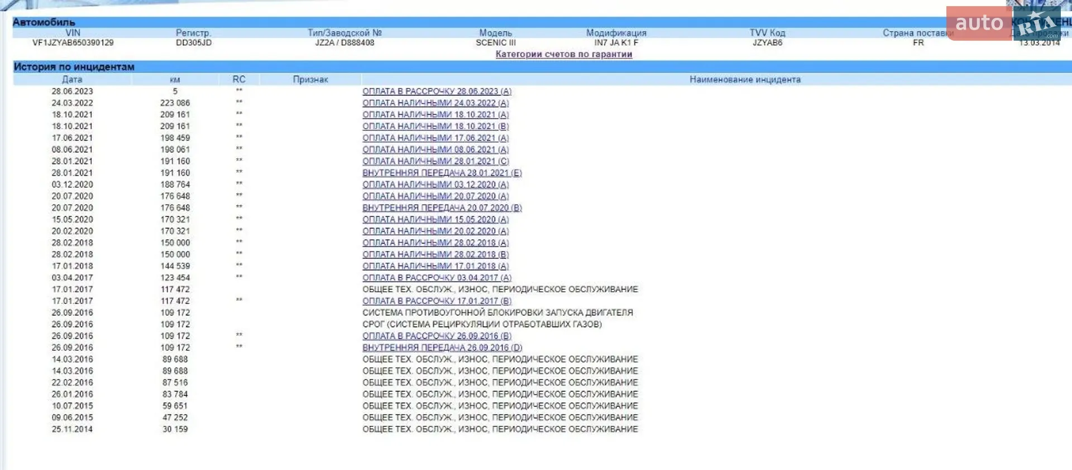Select factory number JZ2A / D888408
The height and width of the screenshot is (470, 1072).
(344, 43)
